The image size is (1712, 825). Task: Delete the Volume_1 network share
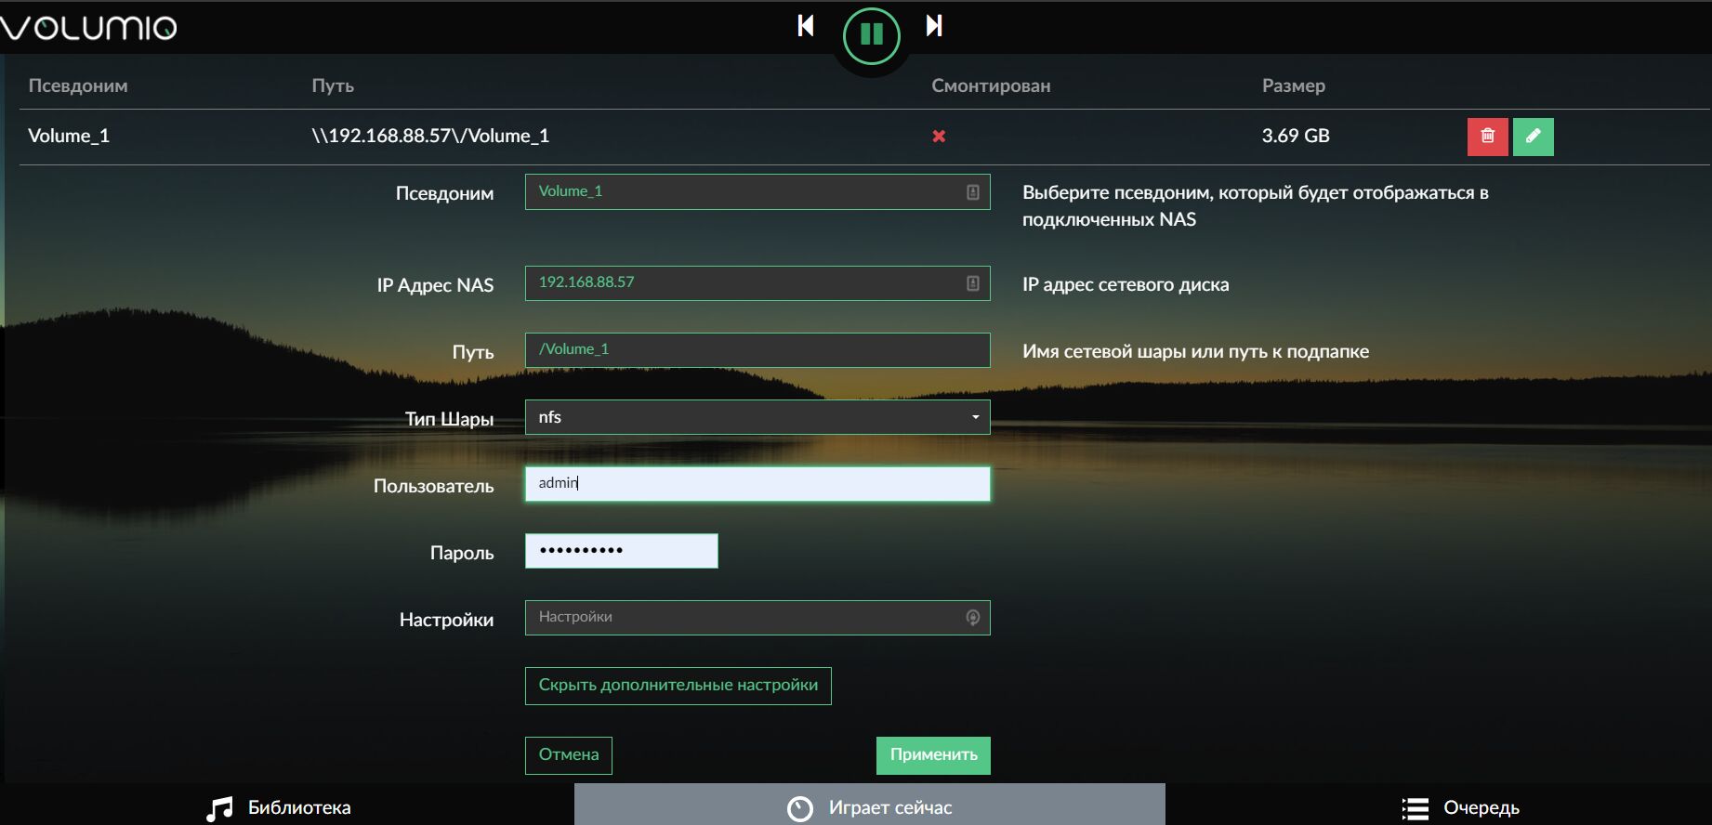click(1487, 137)
